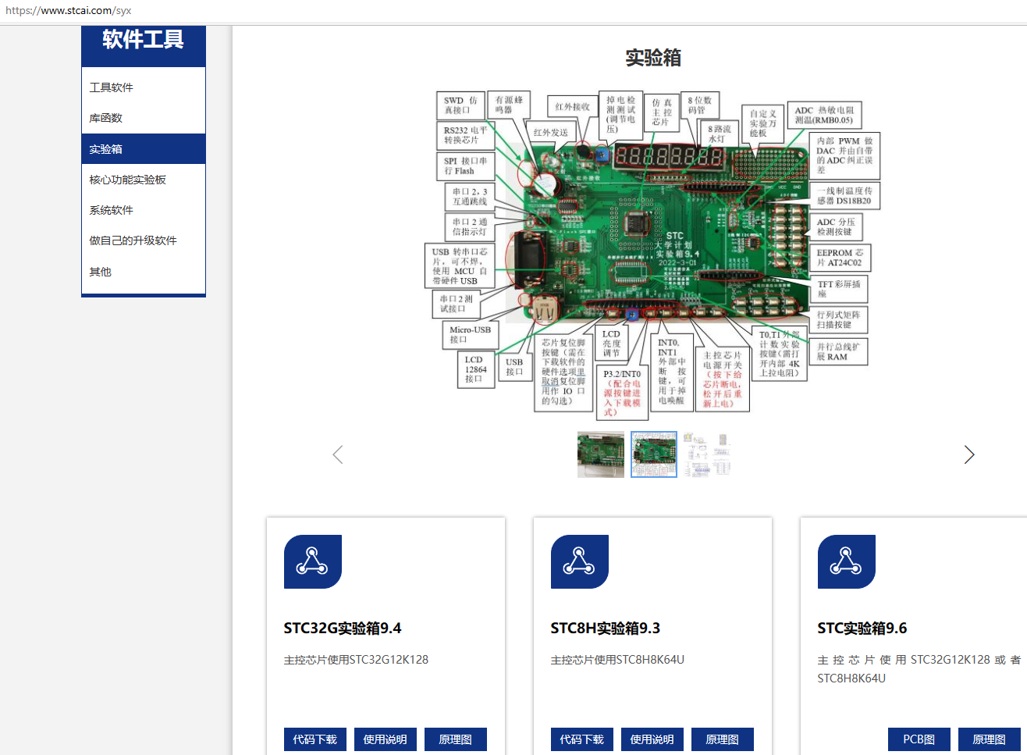This screenshot has width=1027, height=755.
Task: Click the STC实验箱9.6 card icon
Action: 847,561
